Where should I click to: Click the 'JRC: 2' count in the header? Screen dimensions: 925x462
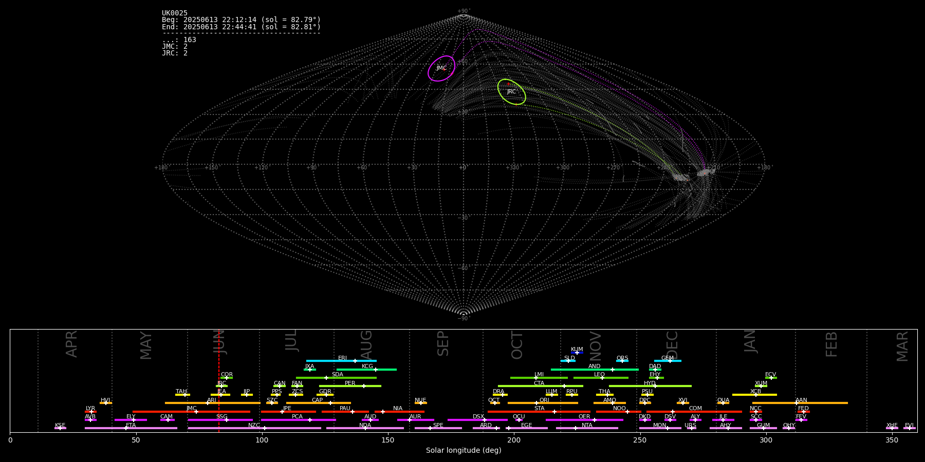[175, 53]
